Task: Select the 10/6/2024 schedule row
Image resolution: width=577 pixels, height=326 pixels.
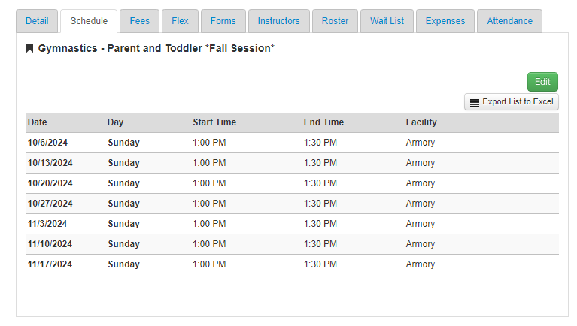Action: coord(292,143)
